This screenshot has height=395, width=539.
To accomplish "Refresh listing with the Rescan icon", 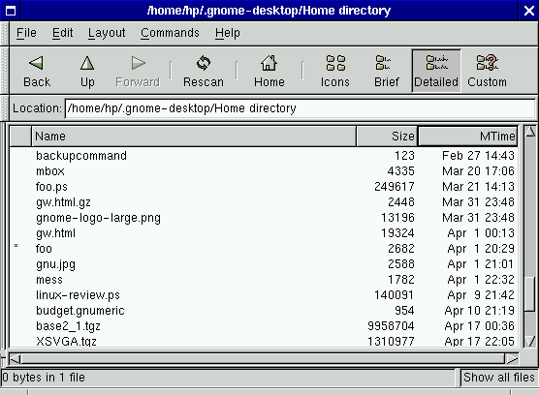I will tap(204, 63).
